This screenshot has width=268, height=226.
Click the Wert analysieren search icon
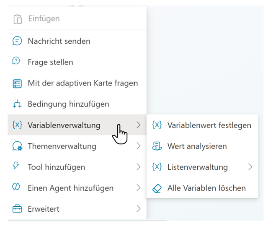pos(157,146)
